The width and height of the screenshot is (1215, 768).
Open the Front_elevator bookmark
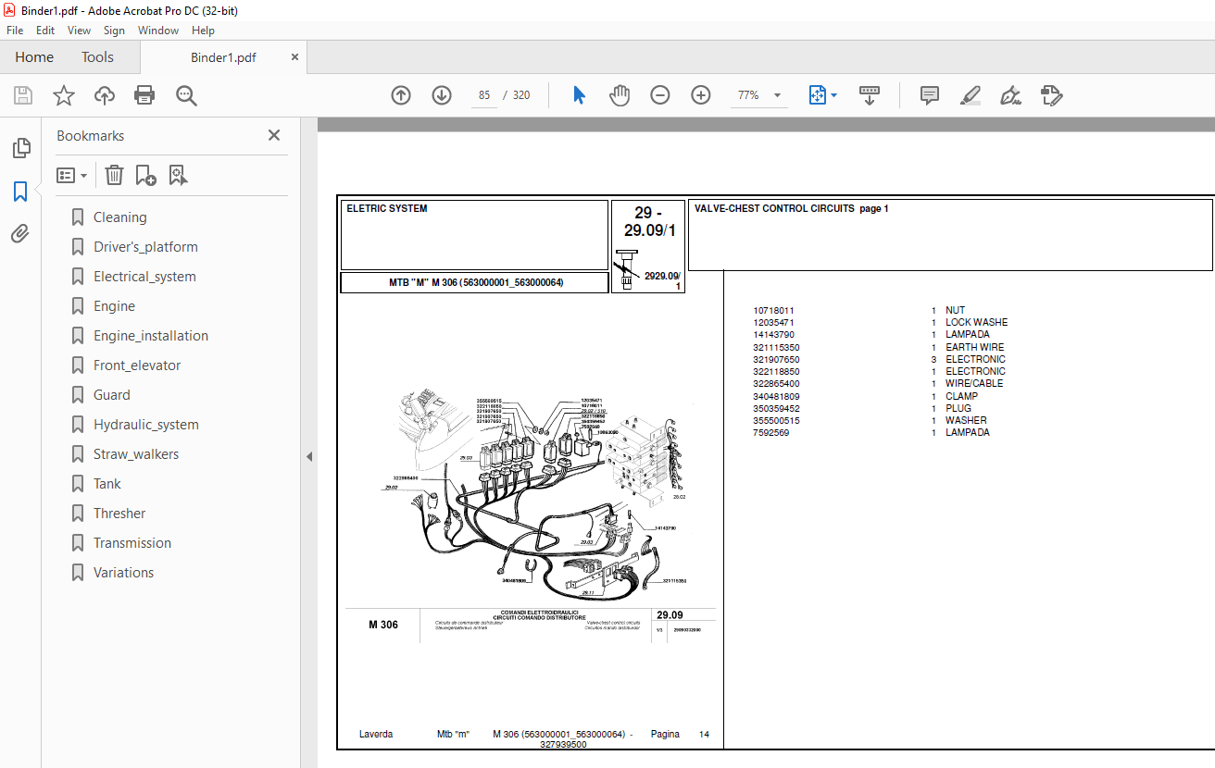137,365
